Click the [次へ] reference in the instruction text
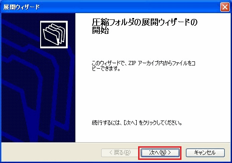This screenshot has width=232, height=163. 130,123
